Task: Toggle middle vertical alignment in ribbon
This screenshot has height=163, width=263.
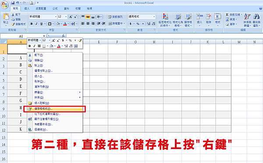Action: 88,17
